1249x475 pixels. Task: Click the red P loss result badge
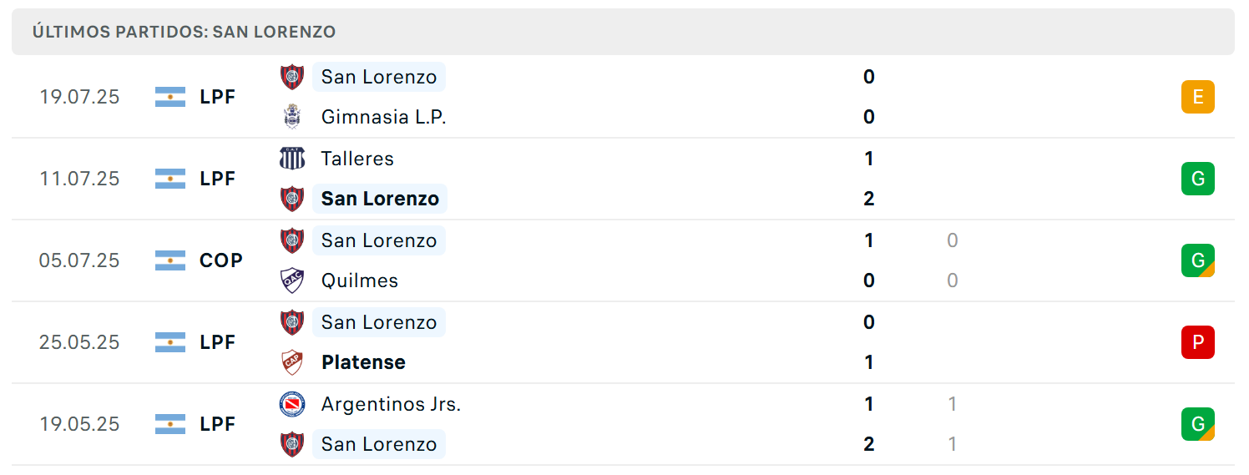[1198, 342]
